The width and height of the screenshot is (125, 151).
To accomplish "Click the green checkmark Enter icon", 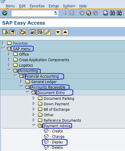I will [x=5, y=13].
